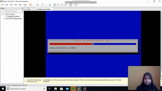Click the webcam overlay thumbnail

coord(144,78)
